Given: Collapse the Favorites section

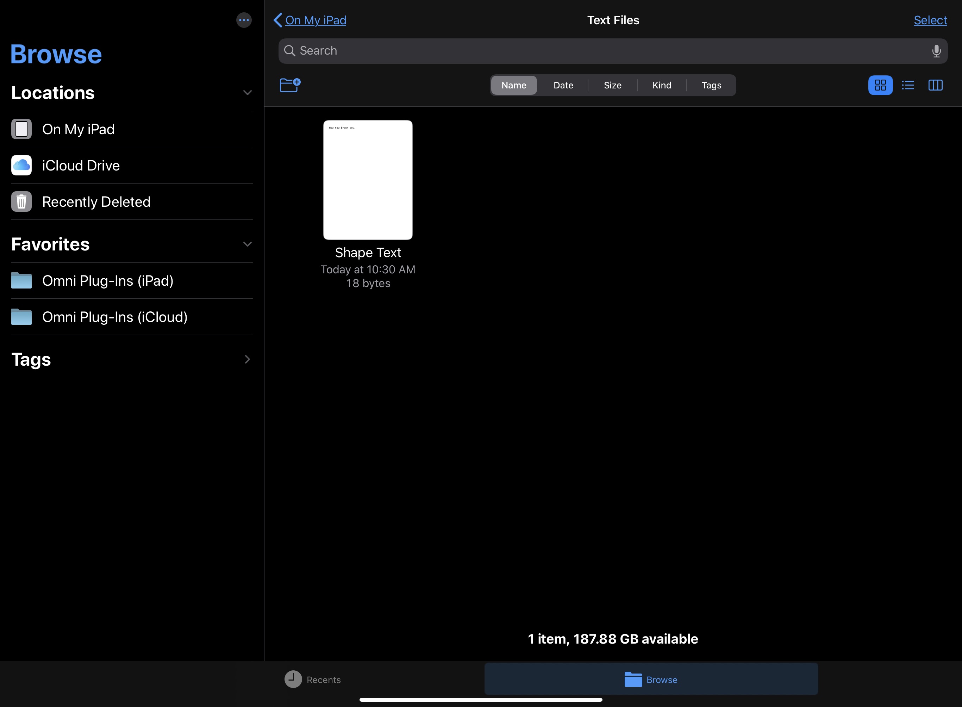Looking at the screenshot, I should pos(247,244).
